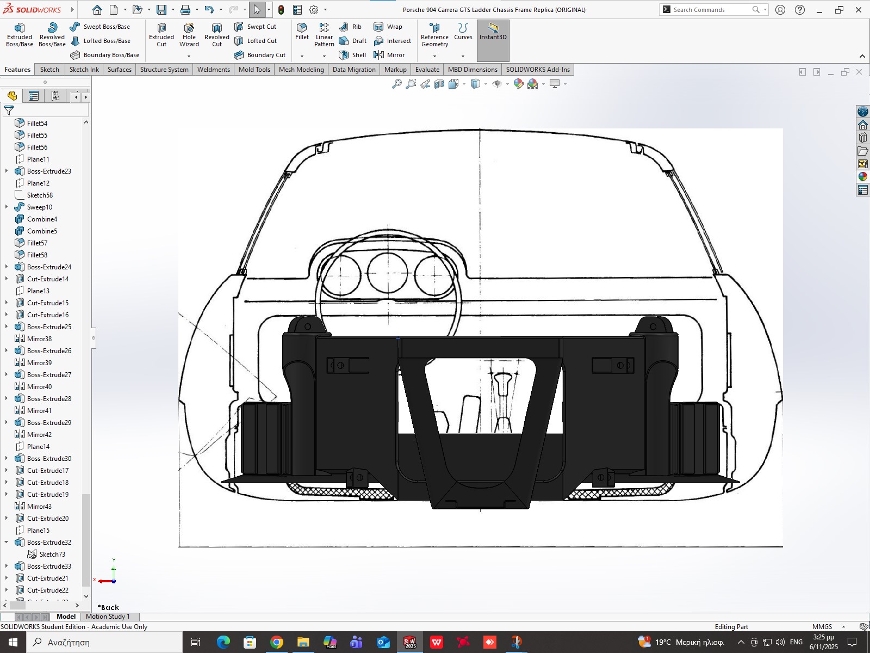Switch to the Weldments tab

tap(213, 70)
